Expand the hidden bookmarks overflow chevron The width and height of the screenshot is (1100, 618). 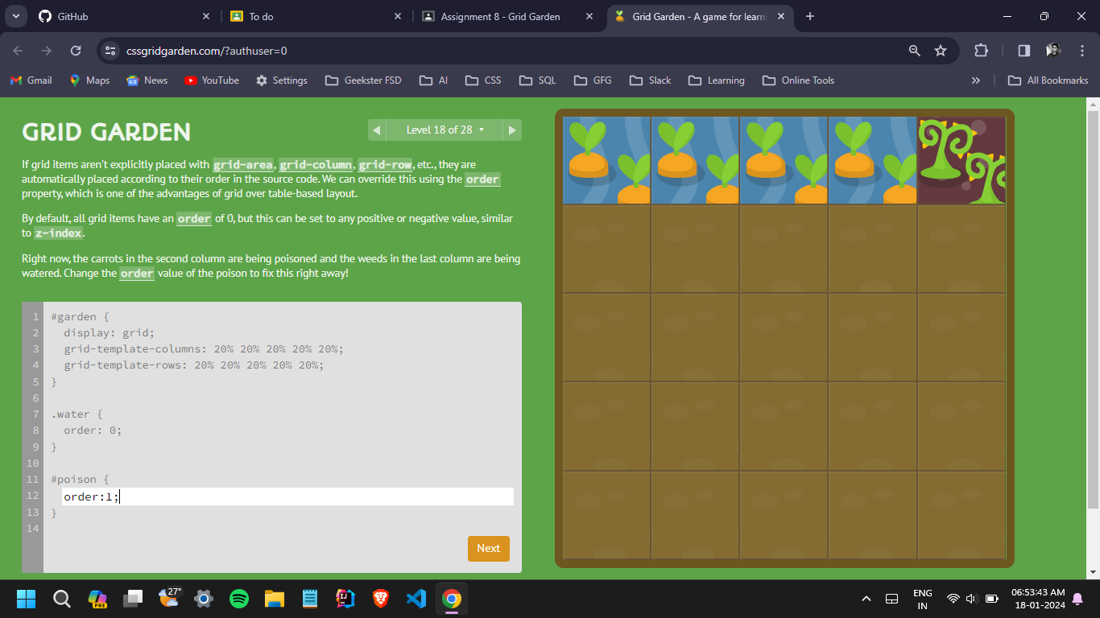point(976,80)
